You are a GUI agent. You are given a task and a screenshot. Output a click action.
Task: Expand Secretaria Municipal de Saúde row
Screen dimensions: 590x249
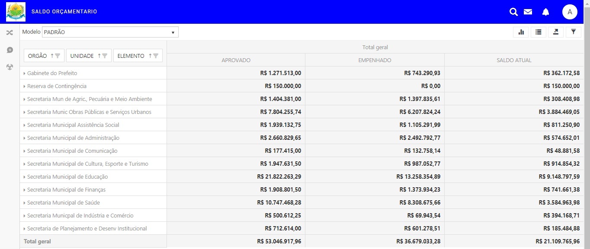click(x=25, y=203)
